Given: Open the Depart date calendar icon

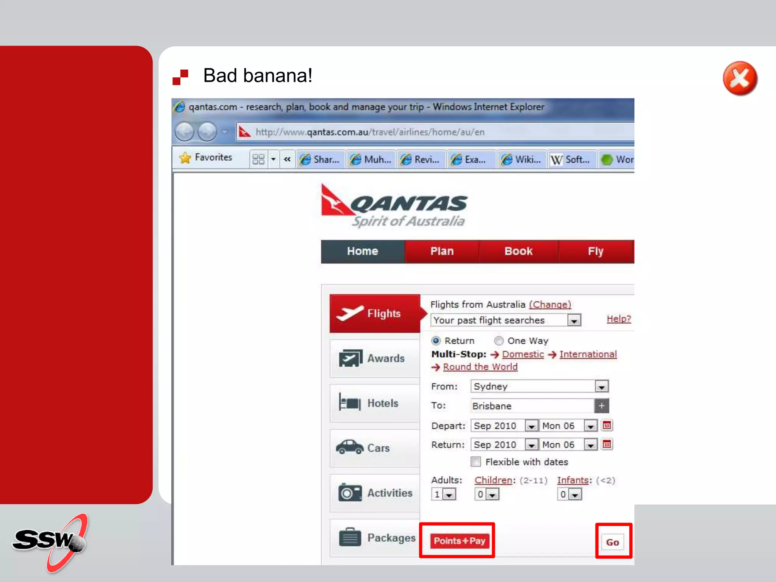Looking at the screenshot, I should [607, 426].
